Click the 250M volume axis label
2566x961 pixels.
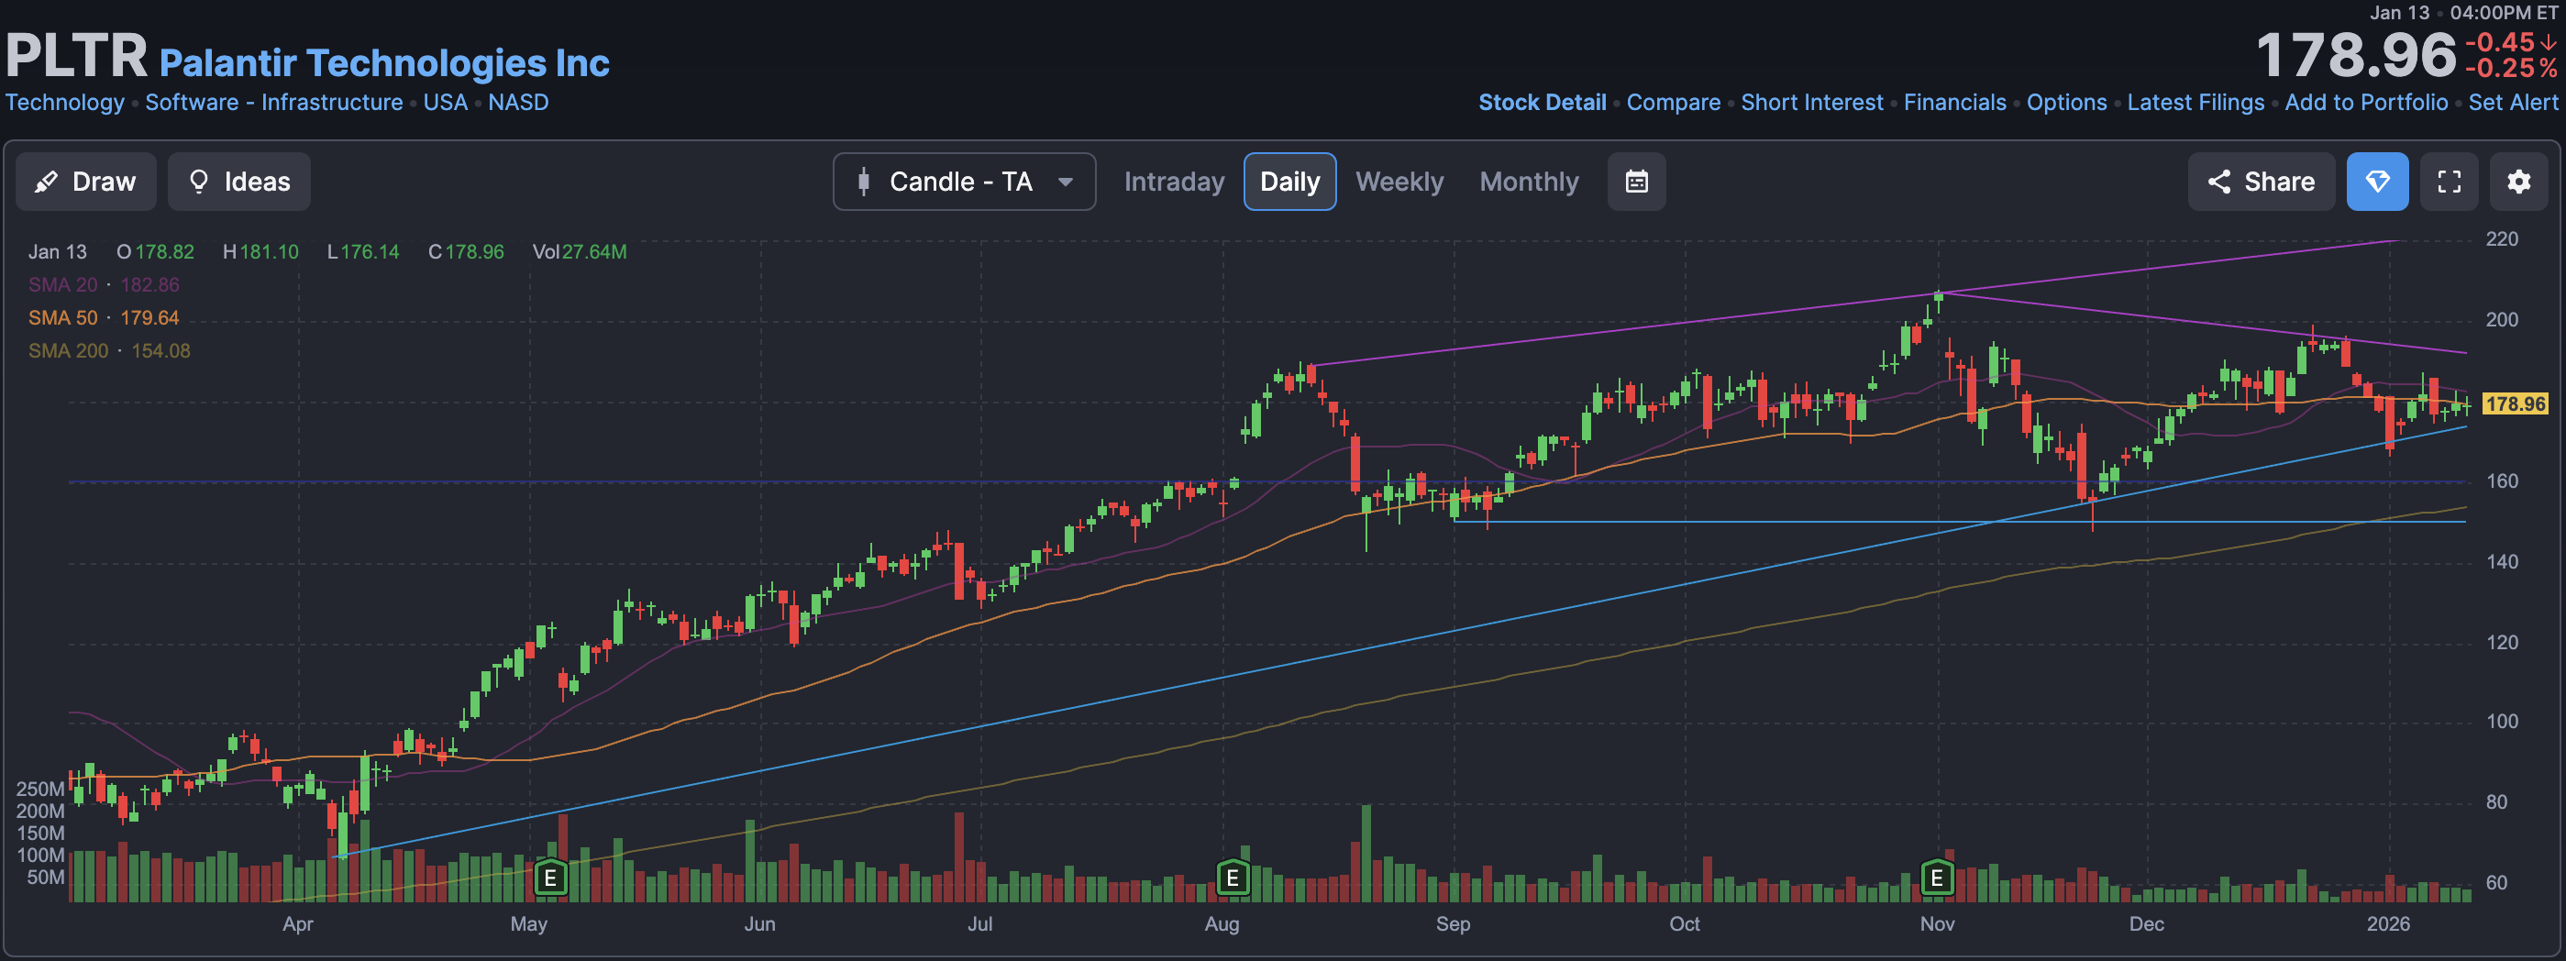[x=39, y=789]
